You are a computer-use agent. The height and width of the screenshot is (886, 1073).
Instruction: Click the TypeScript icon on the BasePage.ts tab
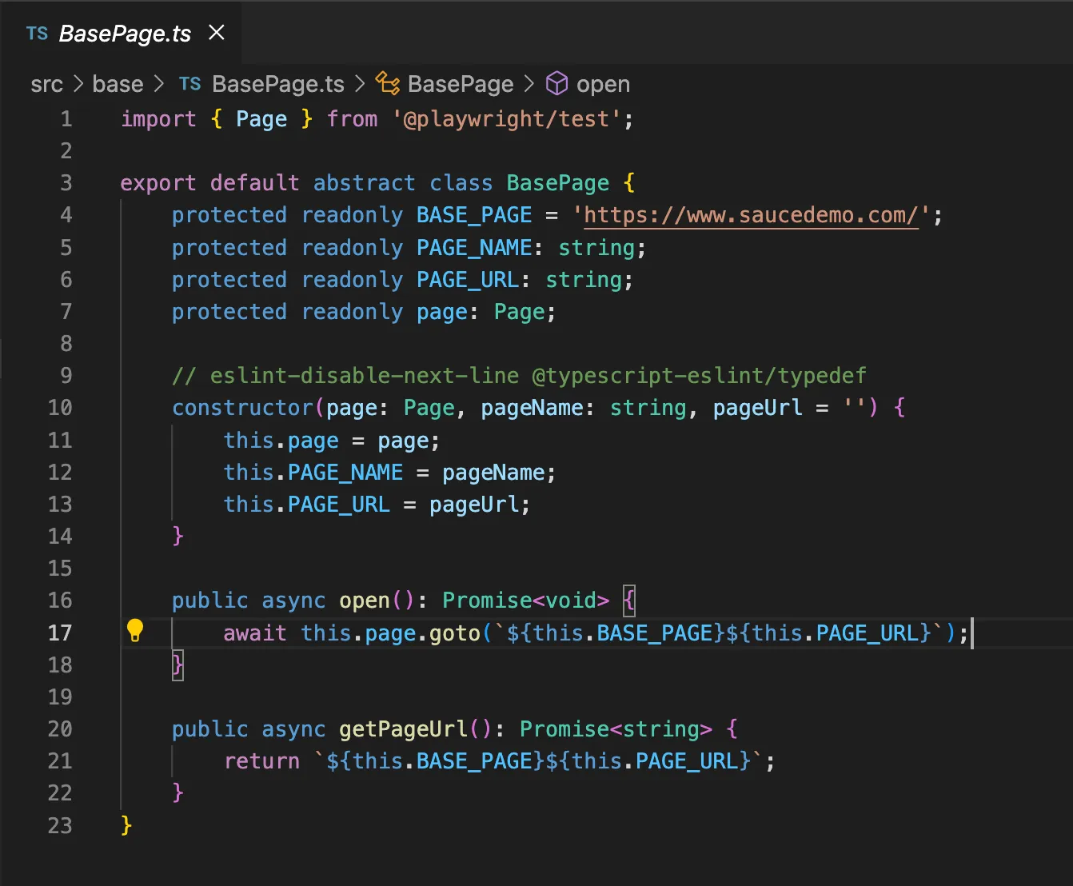(x=36, y=33)
